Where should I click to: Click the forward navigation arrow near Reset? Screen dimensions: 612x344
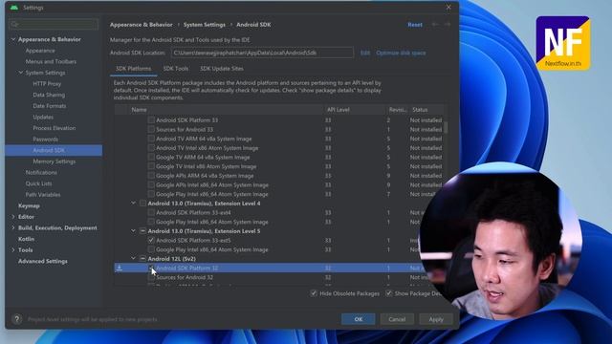448,25
